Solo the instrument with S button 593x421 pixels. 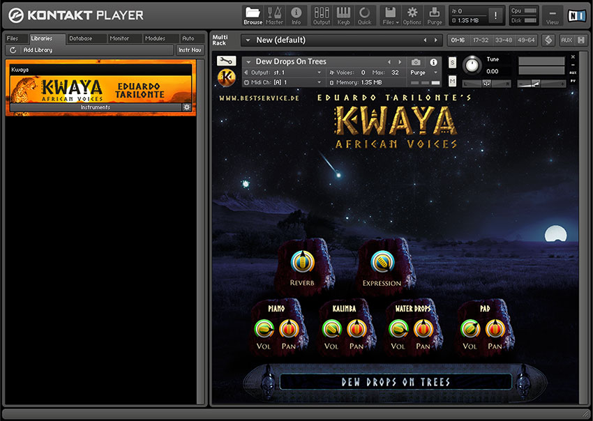point(452,63)
